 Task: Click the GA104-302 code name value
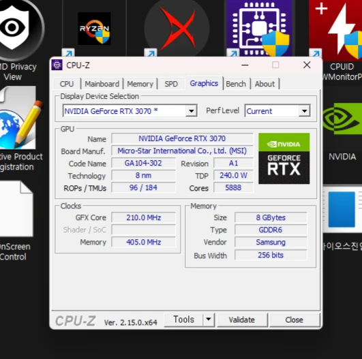pos(143,163)
